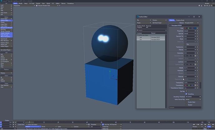Open envelope E button for Subsurface
The height and width of the screenshot is (130, 215).
click(x=198, y=53)
